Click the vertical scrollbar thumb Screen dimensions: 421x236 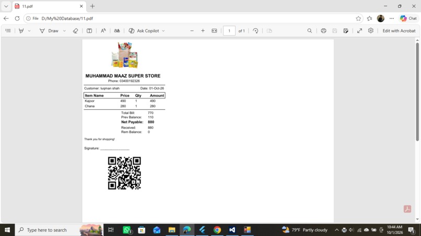coord(417,92)
